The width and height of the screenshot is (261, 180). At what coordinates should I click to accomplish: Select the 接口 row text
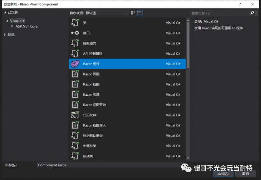click(86, 33)
